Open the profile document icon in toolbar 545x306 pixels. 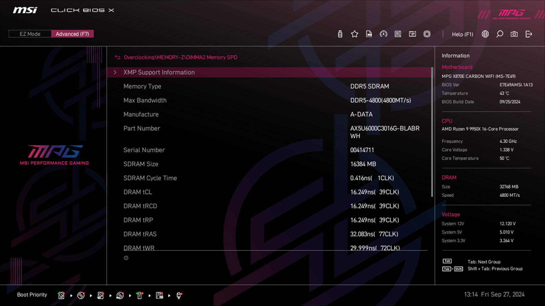[x=369, y=34]
